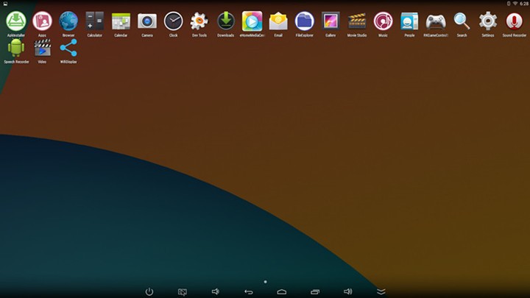Screen dimensions: 530x298
Task: Open the Speech Recorder app
Action: 15,49
